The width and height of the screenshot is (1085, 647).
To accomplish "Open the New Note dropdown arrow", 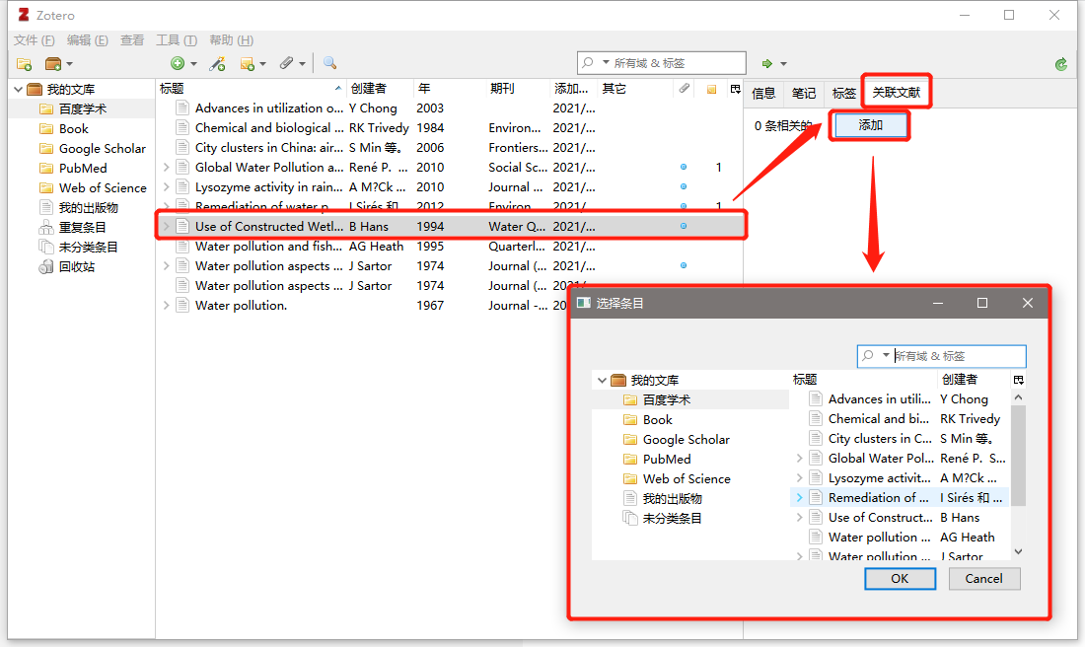I will pyautogui.click(x=263, y=64).
